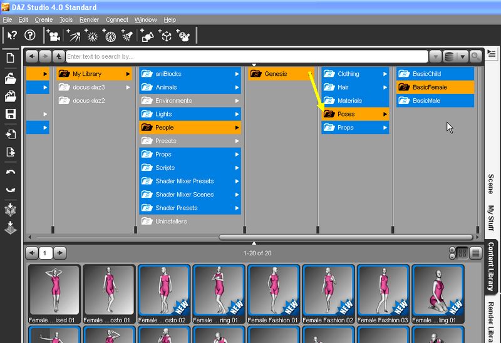Screen dimensions: 501x343
Task: Switch to the Content Library tab
Action: click(491, 267)
